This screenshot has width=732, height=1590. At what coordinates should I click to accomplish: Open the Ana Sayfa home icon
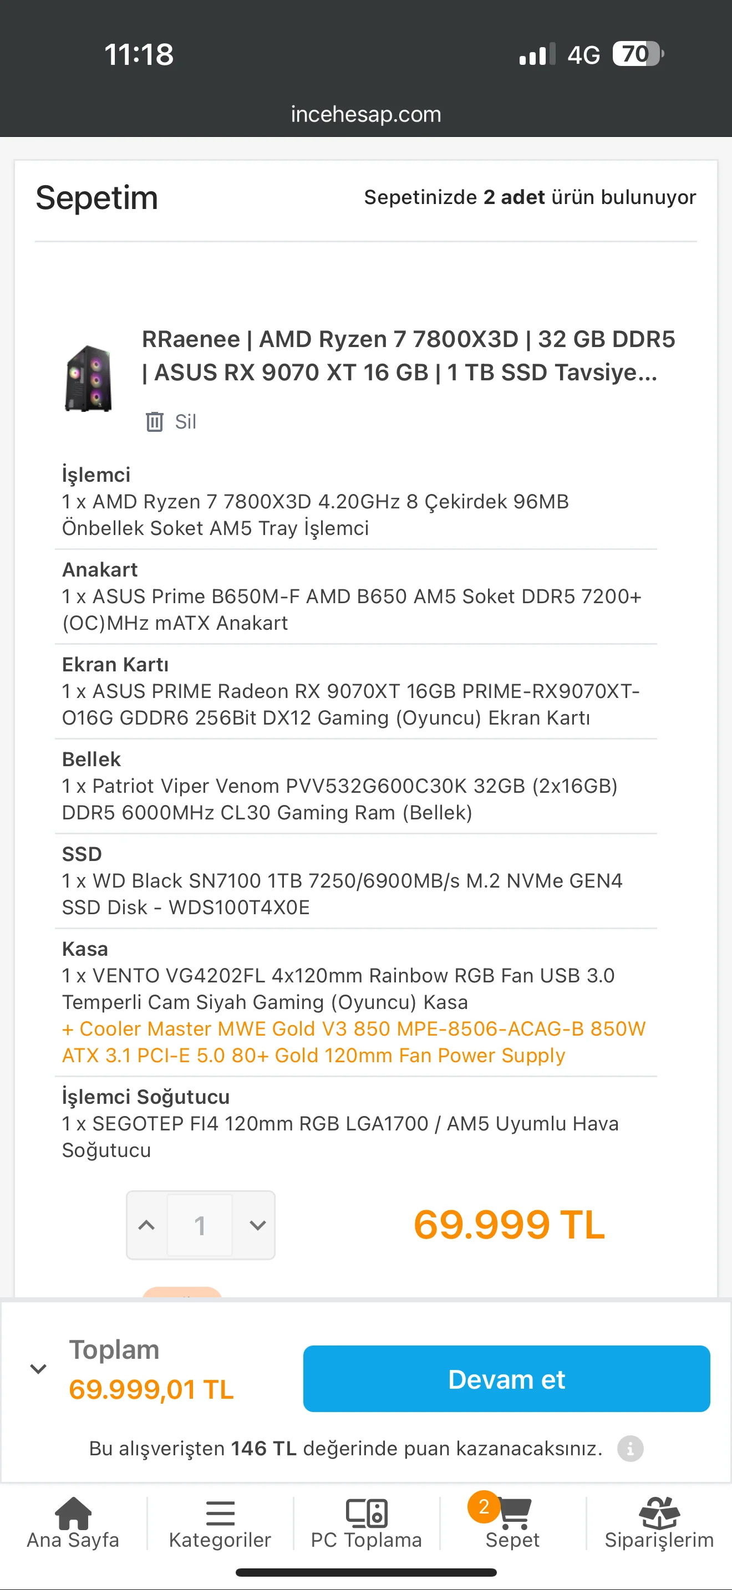pos(73,1514)
